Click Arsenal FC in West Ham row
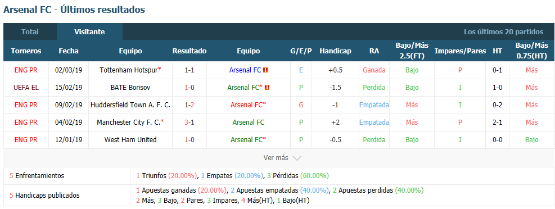 point(248,140)
